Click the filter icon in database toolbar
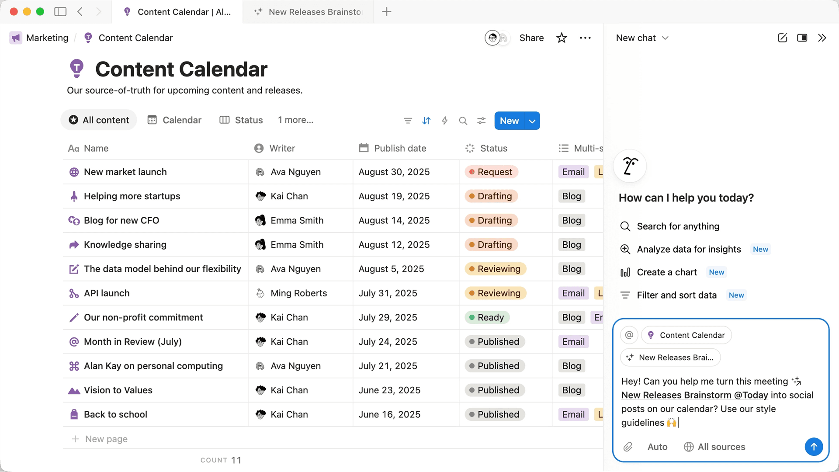 point(408,121)
